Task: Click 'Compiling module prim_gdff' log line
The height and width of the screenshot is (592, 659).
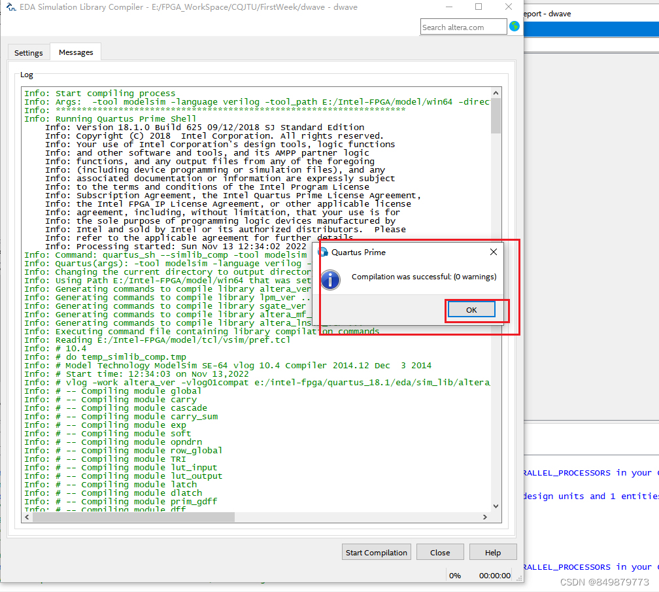Action: [120, 502]
